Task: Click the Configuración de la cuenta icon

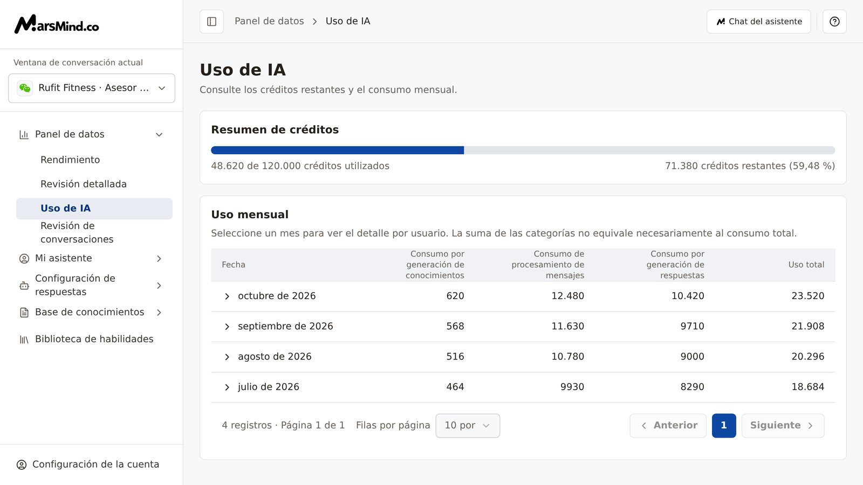Action: click(x=22, y=465)
